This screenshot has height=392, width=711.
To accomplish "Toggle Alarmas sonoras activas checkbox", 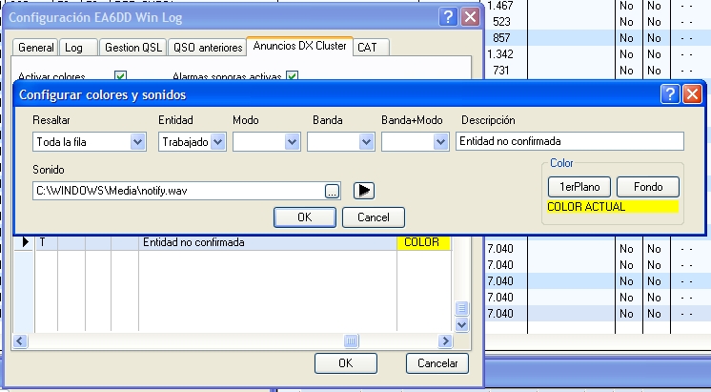I will 292,76.
